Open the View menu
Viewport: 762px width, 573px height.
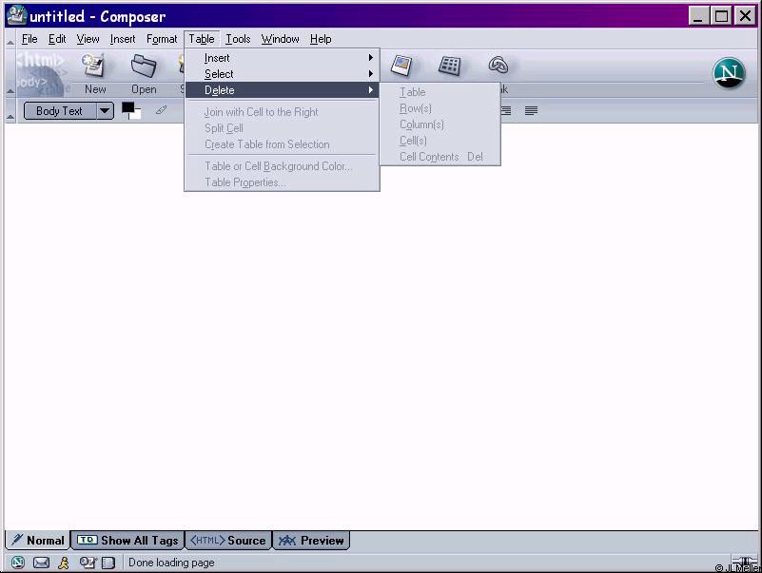[88, 39]
